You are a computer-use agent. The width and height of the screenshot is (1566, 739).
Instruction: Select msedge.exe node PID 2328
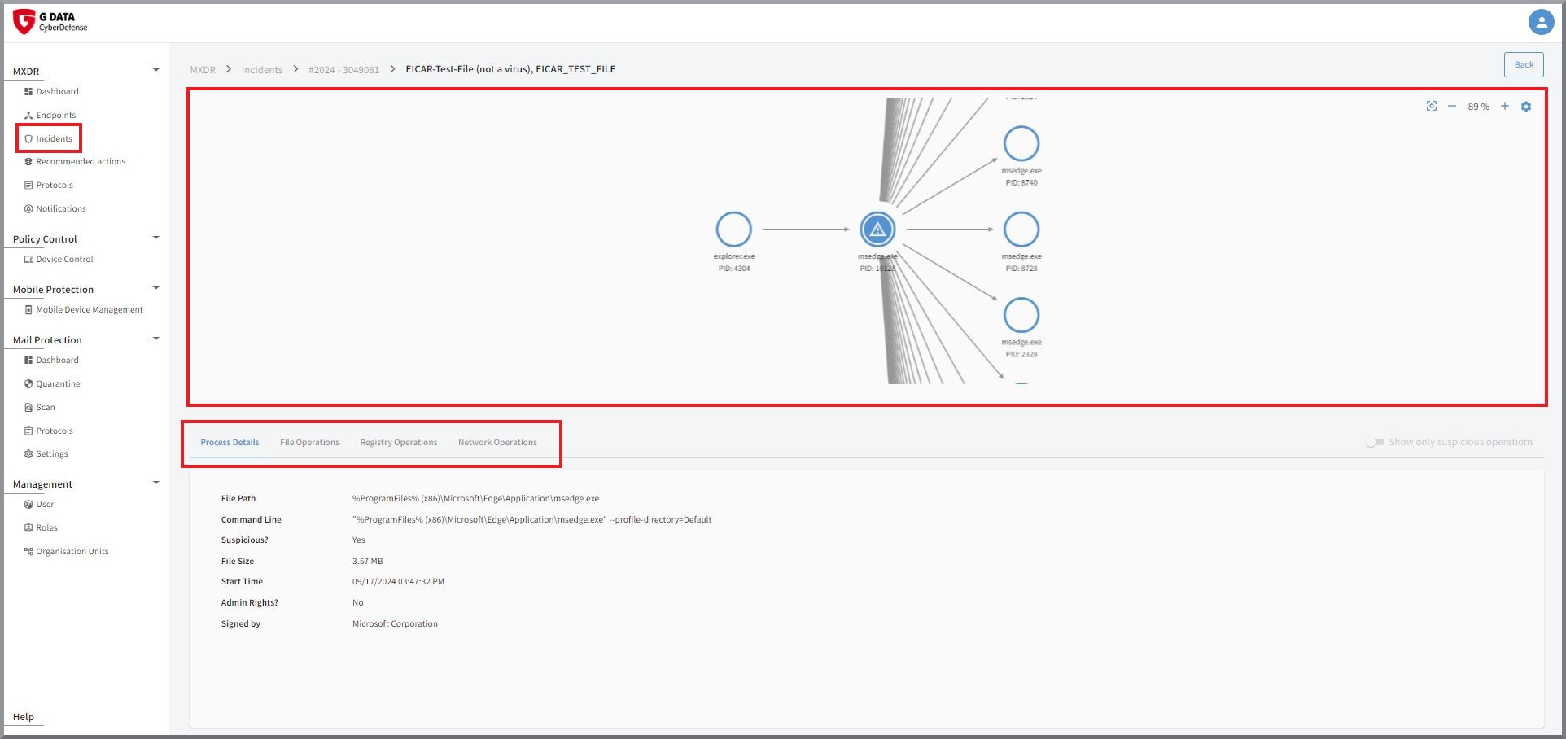1021,315
